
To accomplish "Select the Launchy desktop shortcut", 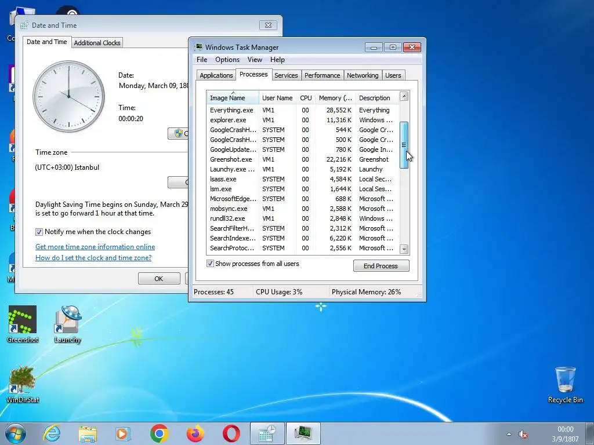I will tap(67, 324).
